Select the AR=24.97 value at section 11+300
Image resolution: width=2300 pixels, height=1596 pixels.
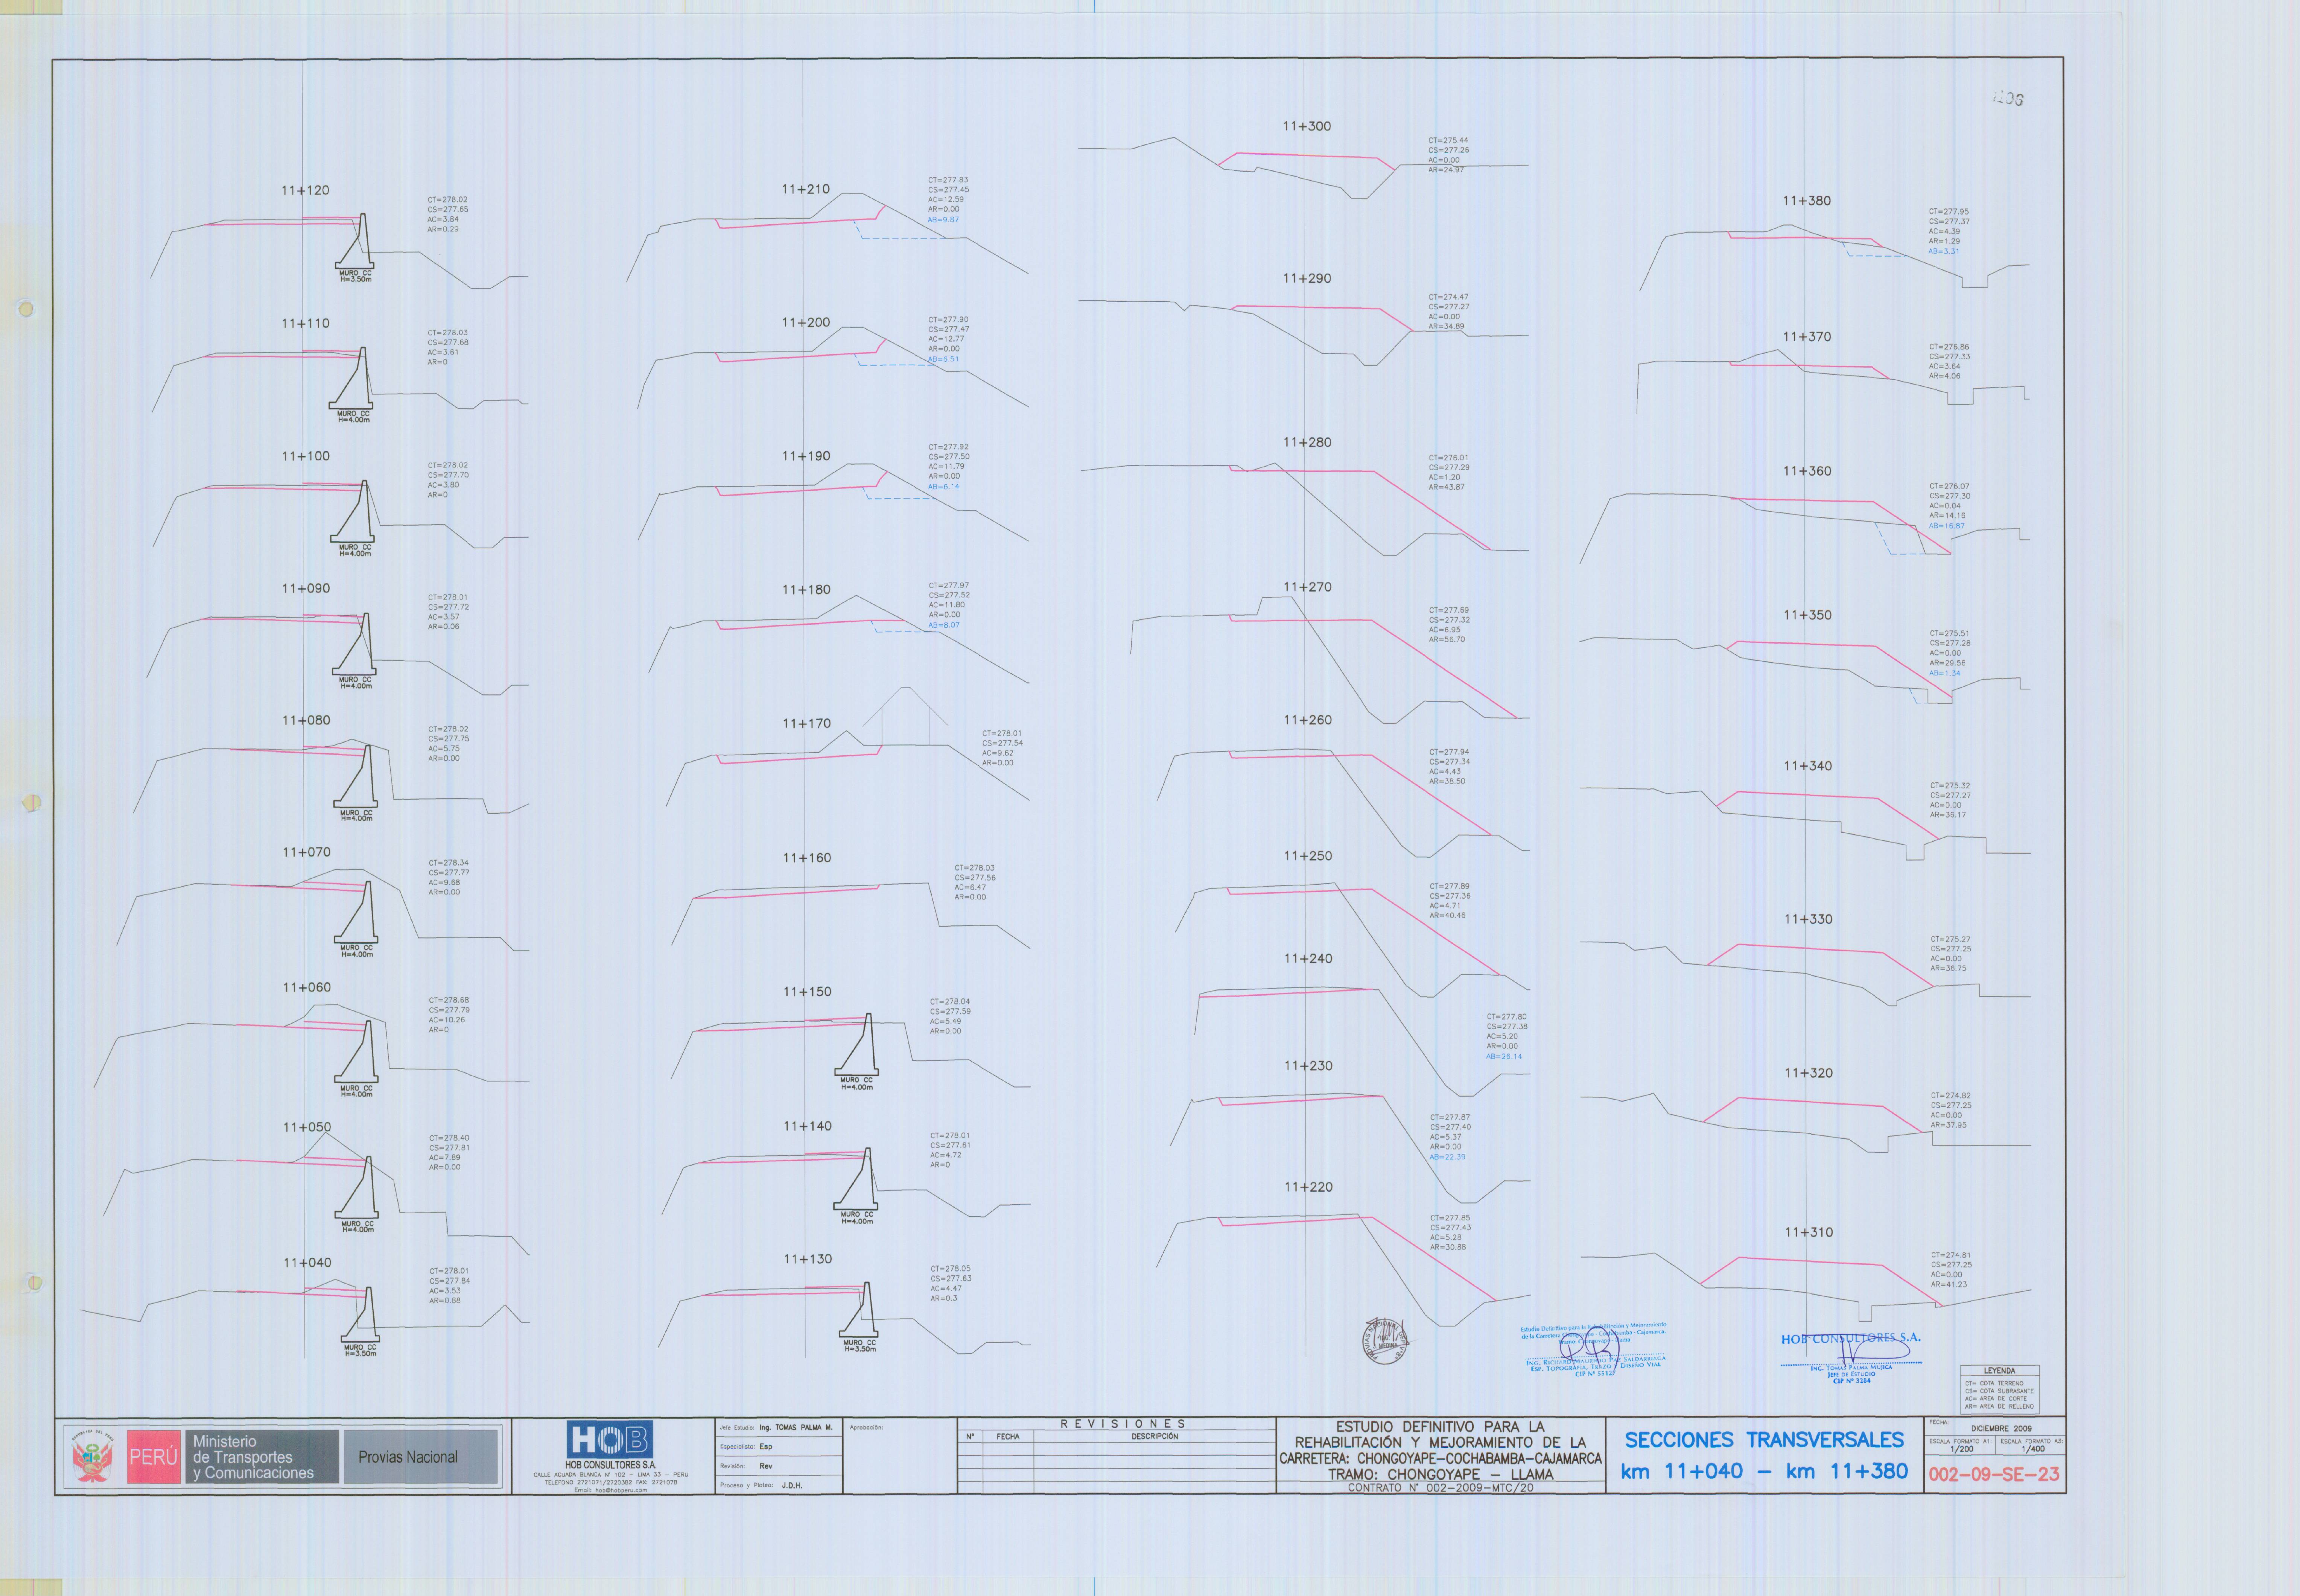coord(1446,170)
